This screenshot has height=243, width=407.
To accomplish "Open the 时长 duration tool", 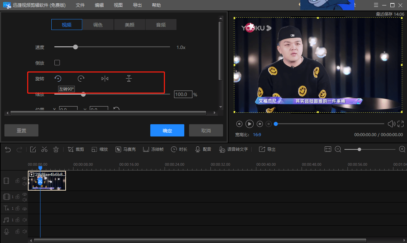I will tap(179, 149).
